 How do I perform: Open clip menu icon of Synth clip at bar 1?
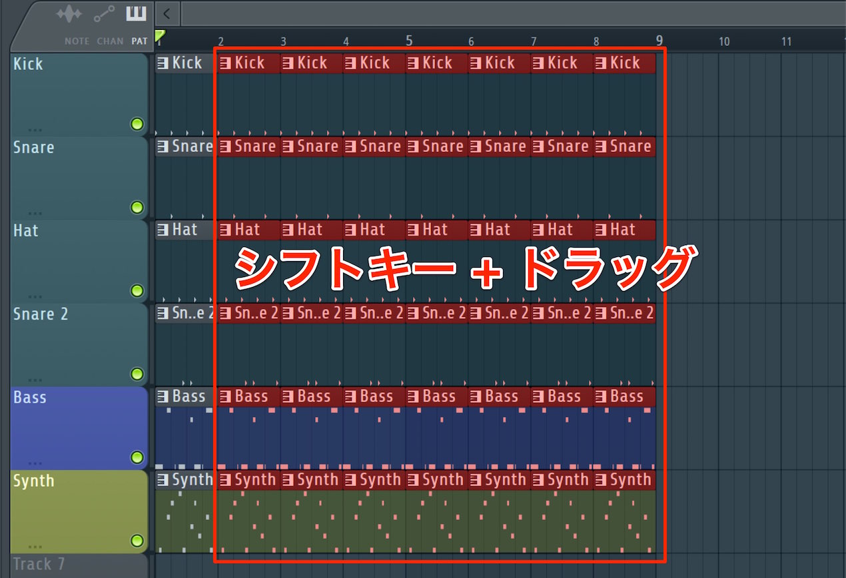click(x=163, y=480)
